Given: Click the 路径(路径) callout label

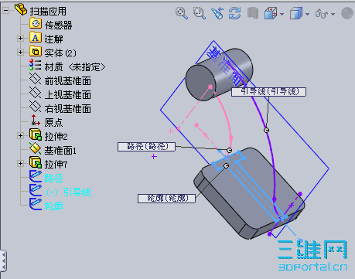Looking at the screenshot, I should tap(146, 147).
